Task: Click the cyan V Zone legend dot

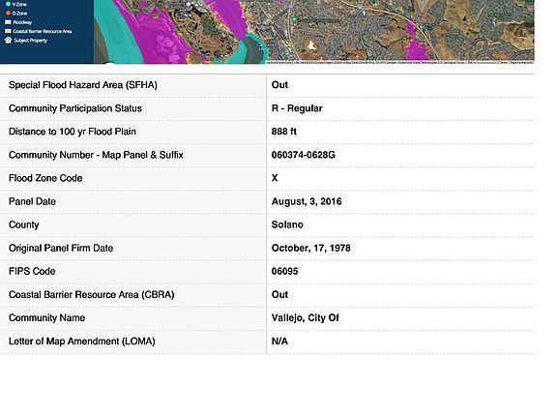Action: (x=8, y=4)
